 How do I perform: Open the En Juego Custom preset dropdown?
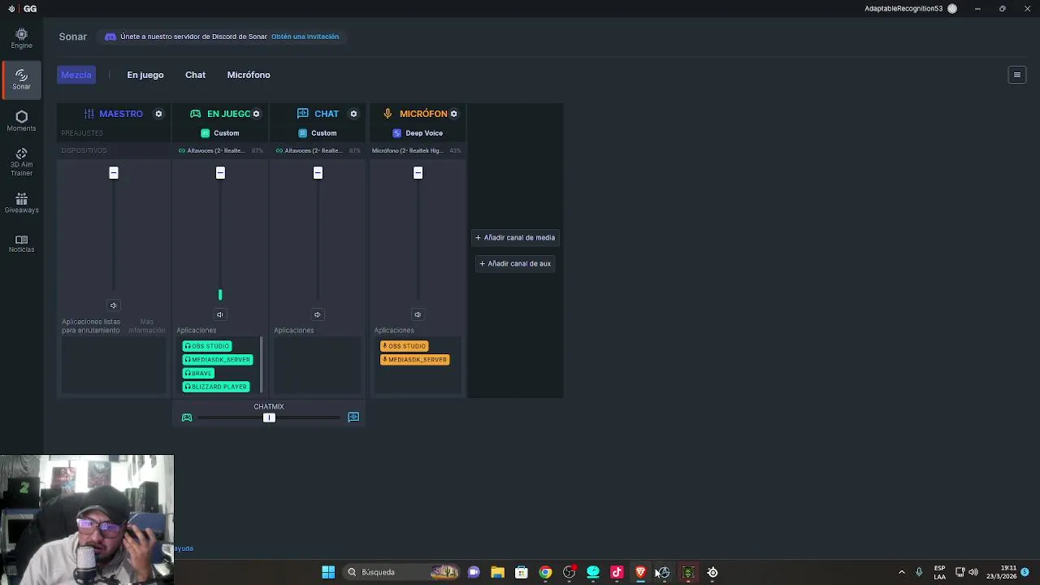click(x=220, y=133)
